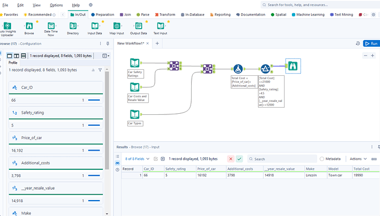
Task: Open the 8 of 8 Fields dropdown
Action: tap(137, 159)
